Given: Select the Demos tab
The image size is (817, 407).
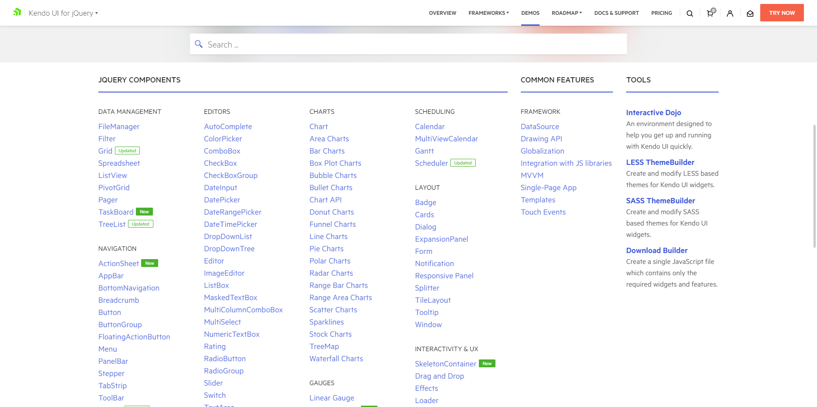Looking at the screenshot, I should [x=530, y=13].
